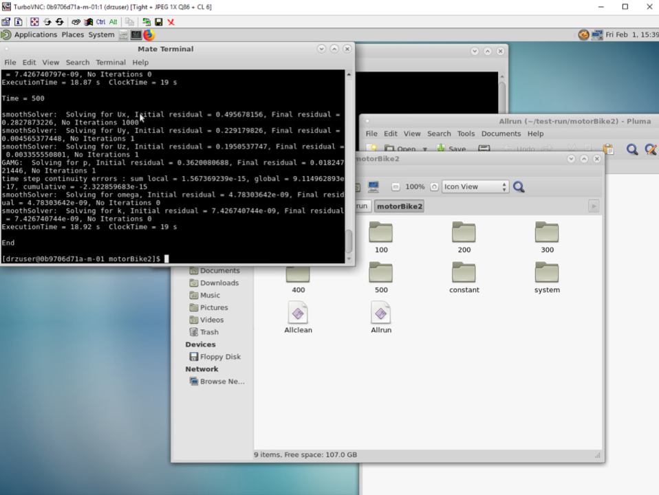This screenshot has height=495, width=659.
Task: Open File menu in Mate Terminal
Action: (10, 62)
